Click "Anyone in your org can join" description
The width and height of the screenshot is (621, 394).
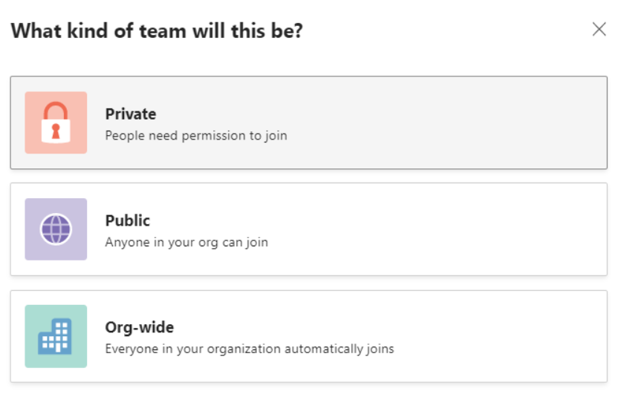point(186,243)
